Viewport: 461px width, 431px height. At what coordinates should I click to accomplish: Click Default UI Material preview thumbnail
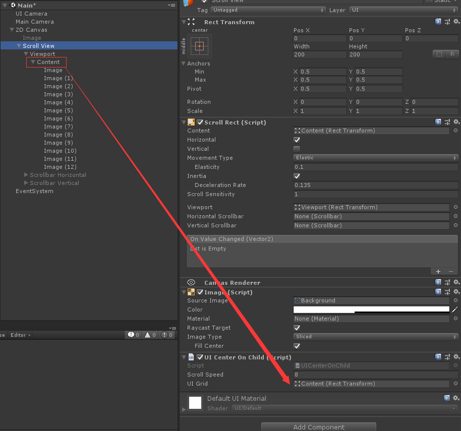[195, 402]
